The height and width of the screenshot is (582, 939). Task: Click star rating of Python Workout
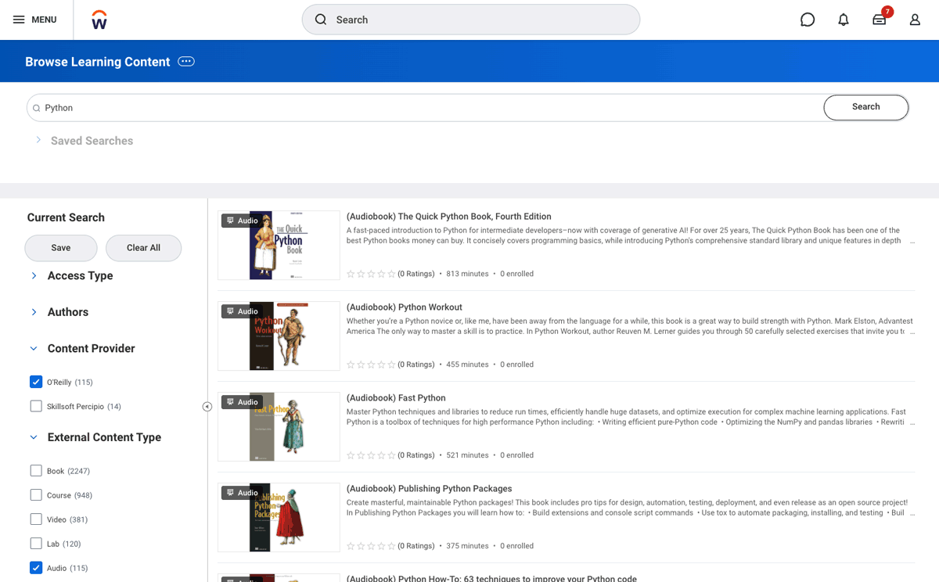click(371, 365)
